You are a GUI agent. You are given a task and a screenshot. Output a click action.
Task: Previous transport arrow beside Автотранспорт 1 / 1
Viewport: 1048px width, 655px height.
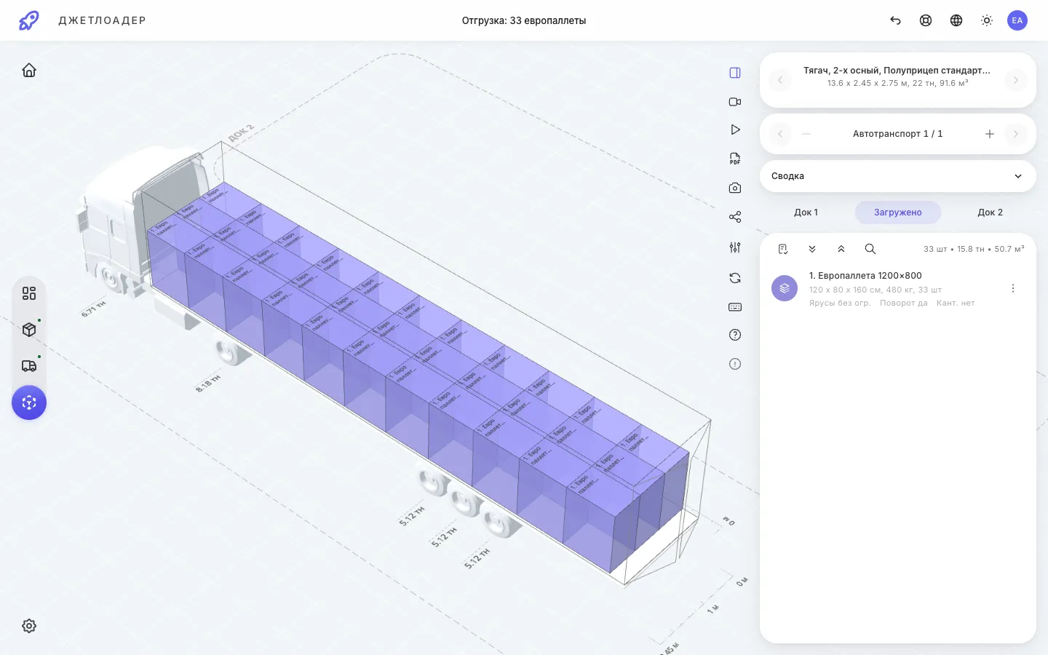pos(780,134)
